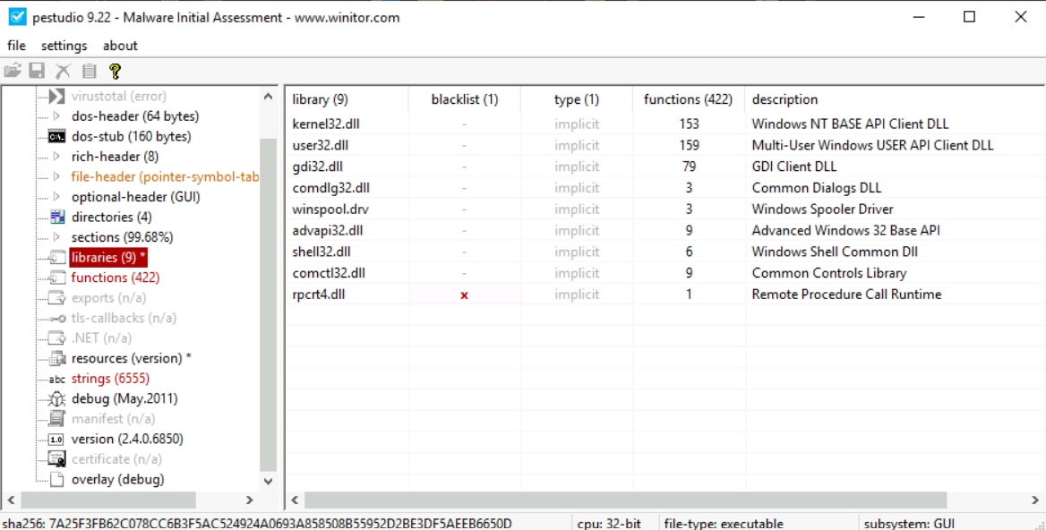Click the yellow question mark help icon

point(115,71)
